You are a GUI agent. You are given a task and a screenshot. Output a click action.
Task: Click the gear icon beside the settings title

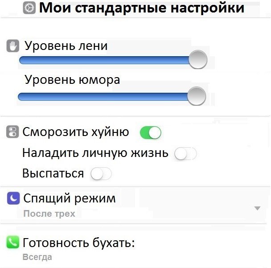(x=29, y=8)
